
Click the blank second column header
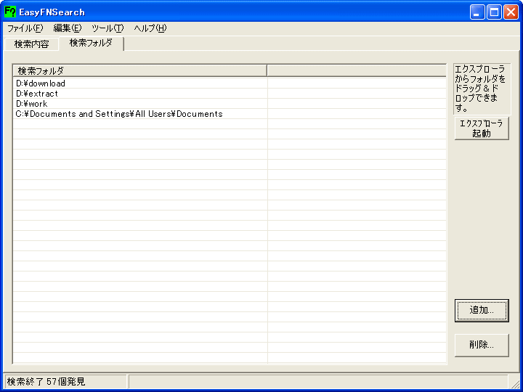point(356,70)
